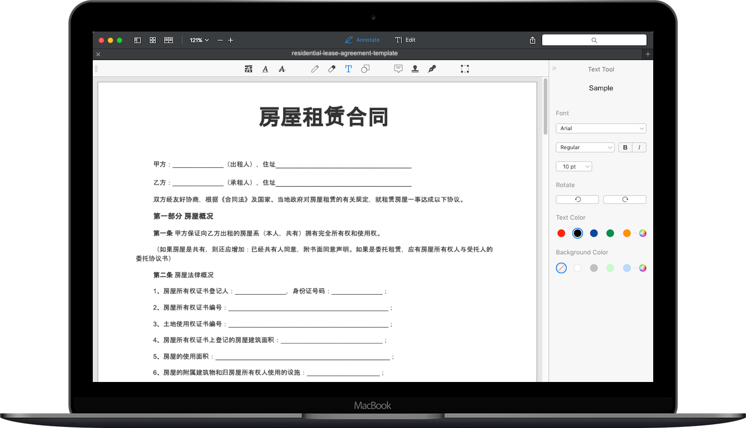Choose blue text color
746x428 pixels.
pos(594,233)
